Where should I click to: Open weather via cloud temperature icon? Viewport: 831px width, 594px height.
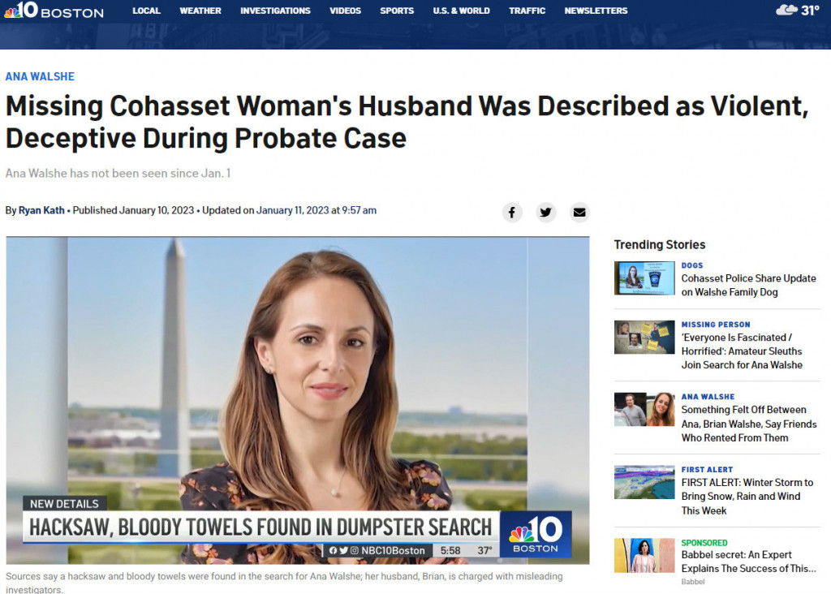click(x=798, y=10)
